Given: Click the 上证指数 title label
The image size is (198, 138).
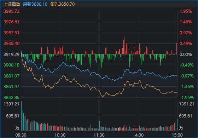Looking at the screenshot, I should click(12, 4).
